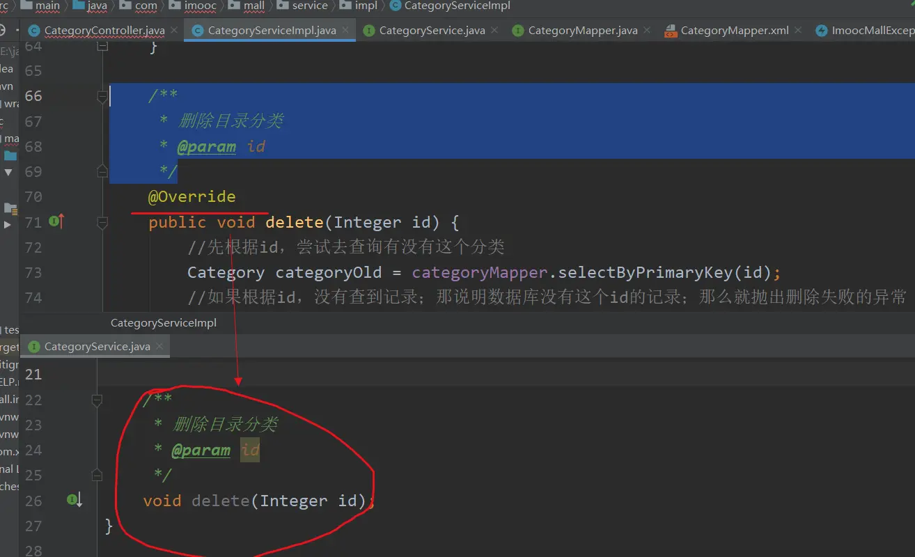The width and height of the screenshot is (915, 557).
Task: Click the @Override annotation on line 70
Action: [x=191, y=197]
